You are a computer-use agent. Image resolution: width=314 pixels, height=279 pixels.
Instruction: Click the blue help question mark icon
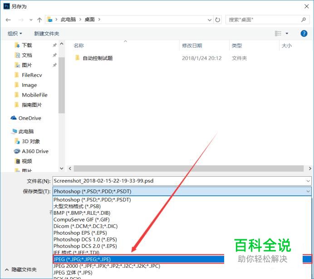click(x=304, y=34)
